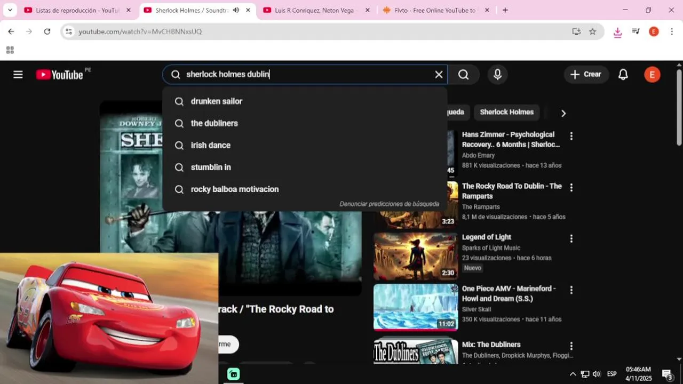Open options for Rocky Road To Dublin video
Image resolution: width=683 pixels, height=384 pixels.
pos(571,188)
